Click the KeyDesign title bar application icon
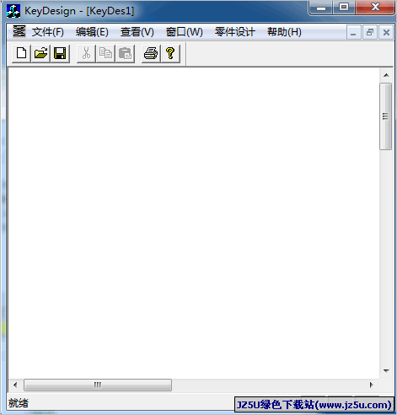 click(x=13, y=11)
